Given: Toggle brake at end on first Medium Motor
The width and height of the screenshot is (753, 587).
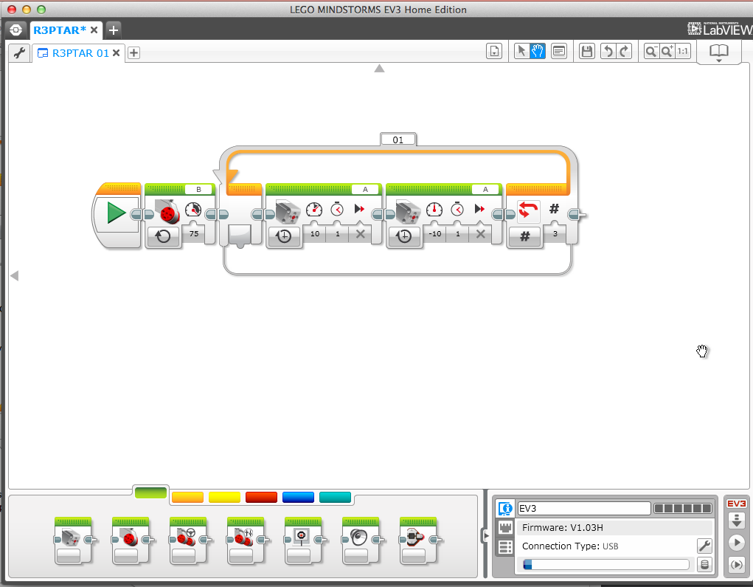Looking at the screenshot, I should [360, 233].
